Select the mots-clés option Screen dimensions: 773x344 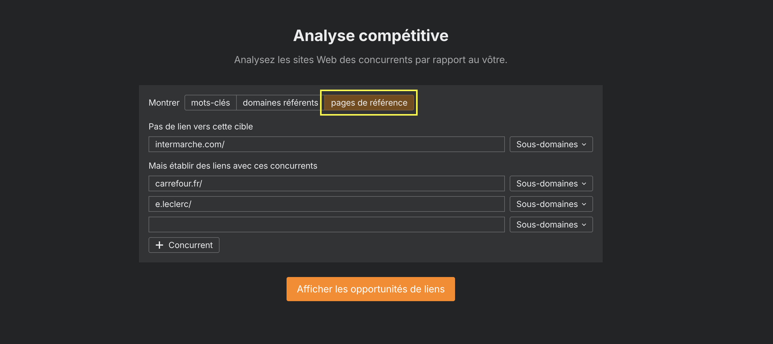[x=210, y=103]
